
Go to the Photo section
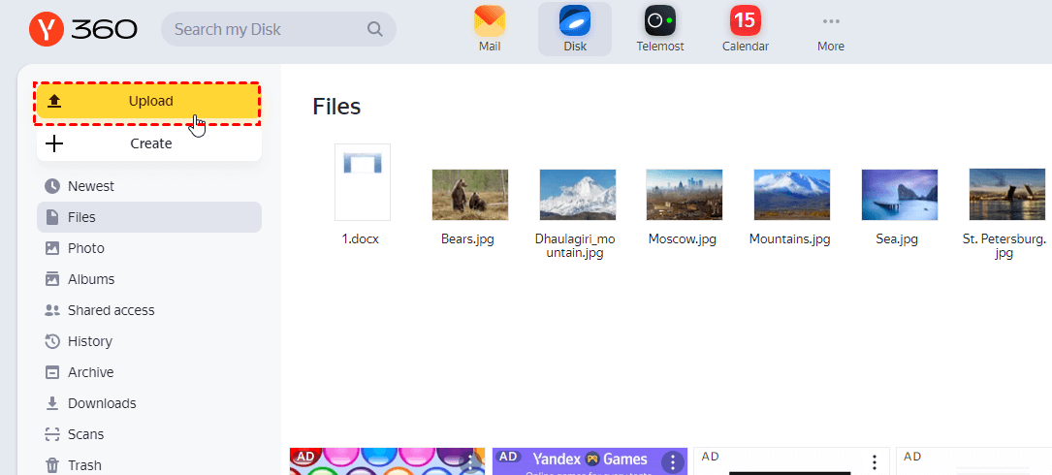149,248
